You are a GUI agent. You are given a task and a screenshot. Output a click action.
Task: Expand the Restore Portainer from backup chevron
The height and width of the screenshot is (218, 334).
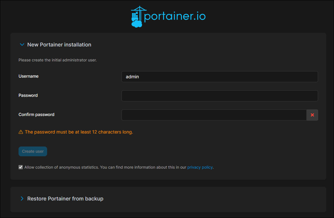(x=22, y=199)
